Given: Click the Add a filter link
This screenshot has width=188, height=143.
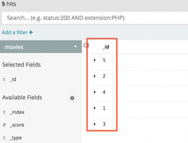Looking at the screenshot, I should (x=15, y=32).
